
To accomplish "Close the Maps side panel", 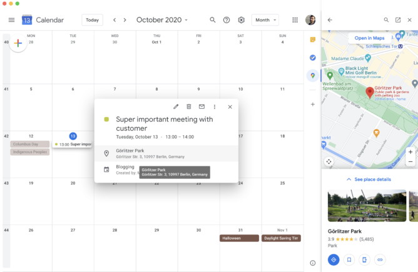I will tap(409, 20).
